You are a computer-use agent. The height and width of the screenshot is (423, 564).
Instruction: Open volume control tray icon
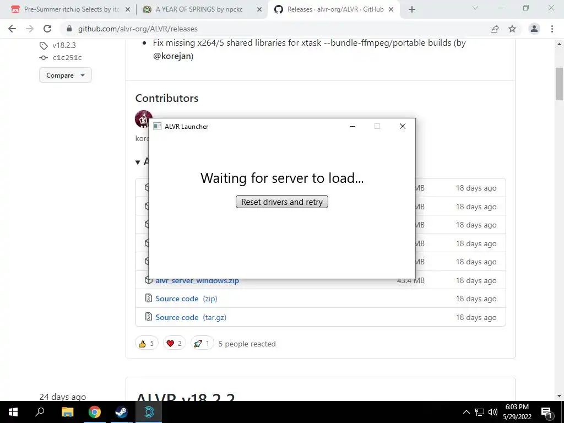click(x=493, y=412)
